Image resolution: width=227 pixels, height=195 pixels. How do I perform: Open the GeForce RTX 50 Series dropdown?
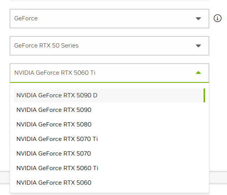109,46
